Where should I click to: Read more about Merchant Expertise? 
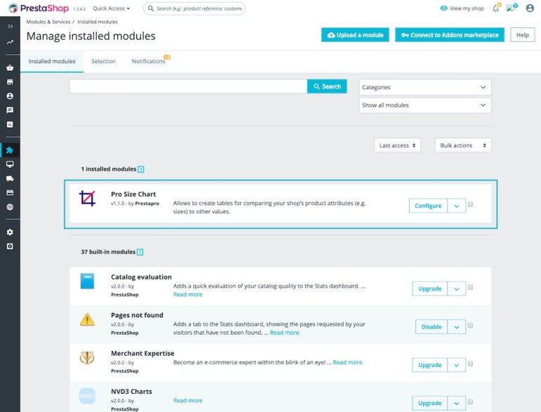pos(348,362)
